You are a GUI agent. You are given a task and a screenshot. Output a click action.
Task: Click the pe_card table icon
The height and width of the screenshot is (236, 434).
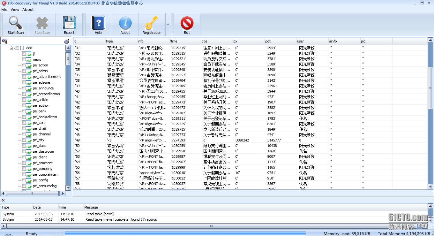pos(29,123)
